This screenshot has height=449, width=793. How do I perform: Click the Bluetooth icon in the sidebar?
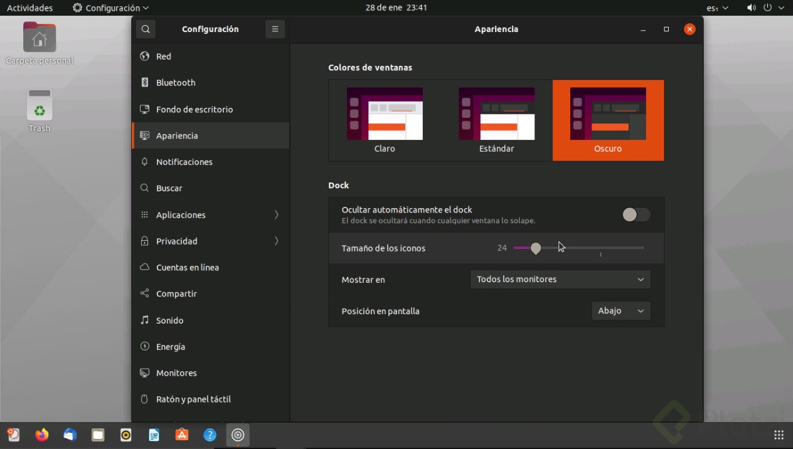144,83
